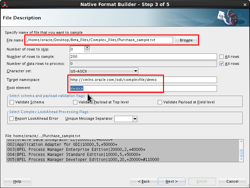Open Unique Message Separator dropdown arrow
This screenshot has height=188, width=250.
135,119
